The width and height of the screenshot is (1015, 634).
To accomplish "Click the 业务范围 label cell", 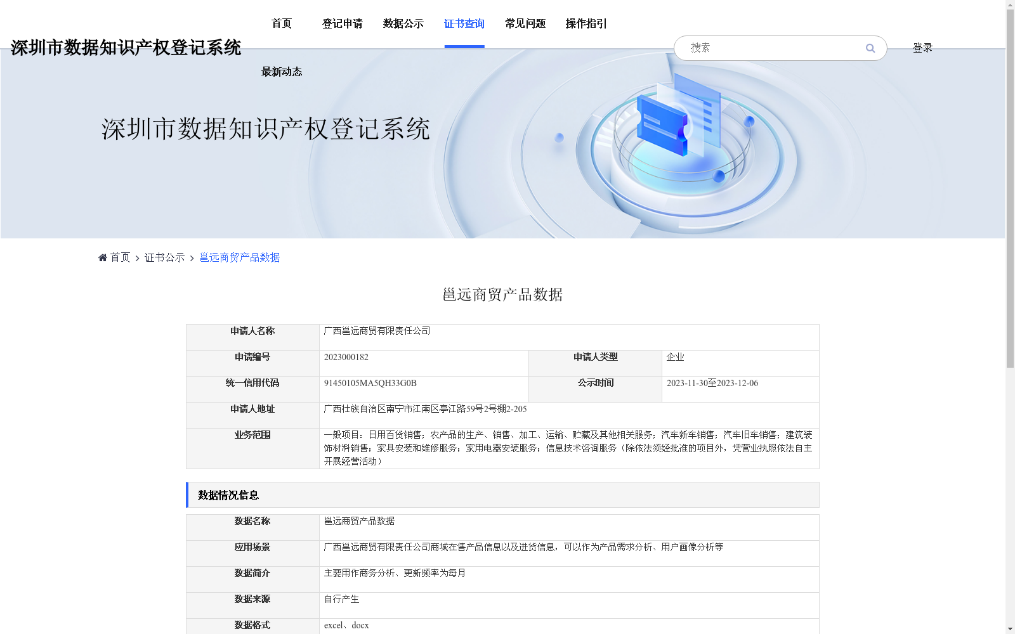I will point(252,448).
